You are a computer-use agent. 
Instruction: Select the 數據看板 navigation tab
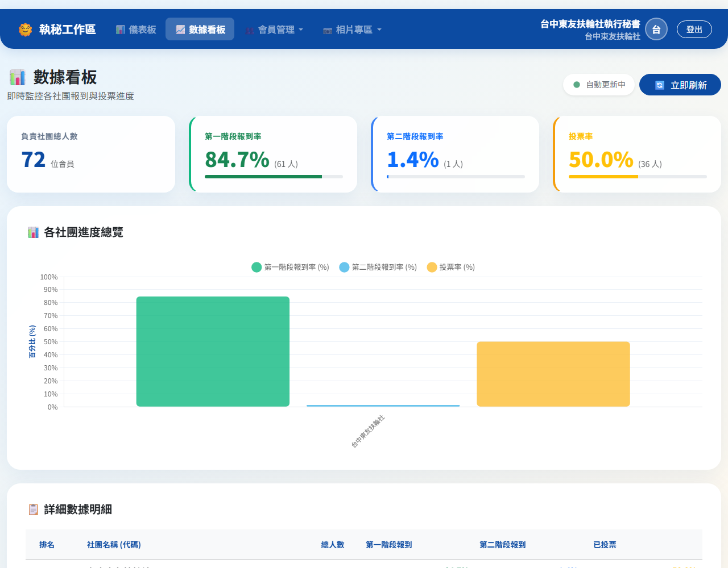(200, 30)
